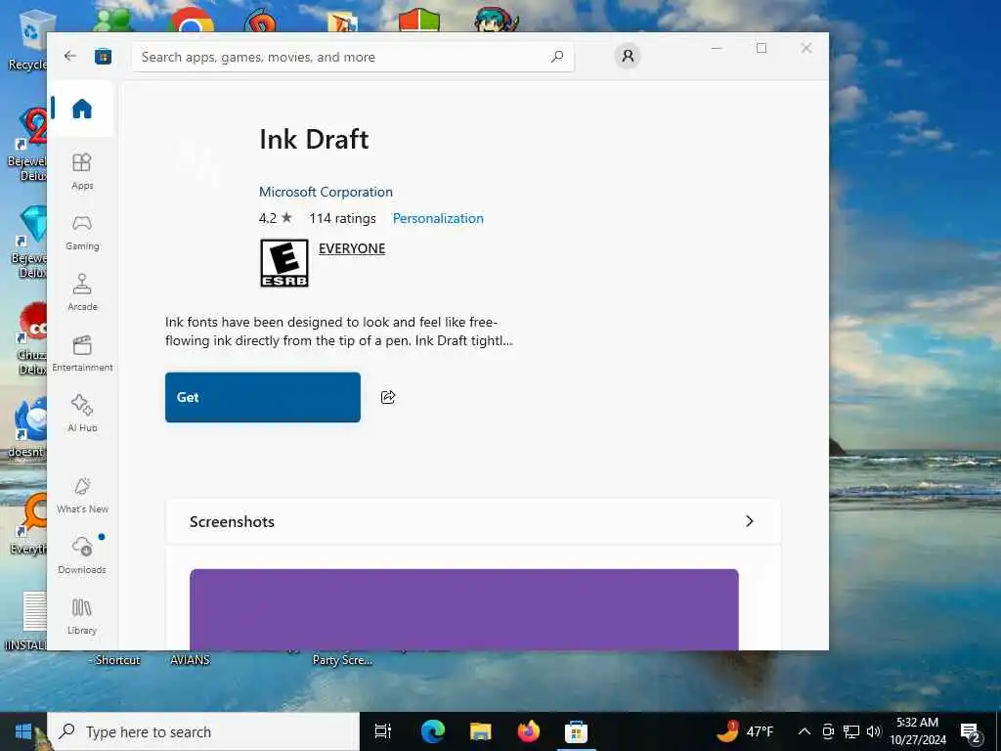
Task: Select the Chuzzle Deluxe desktop shortcut
Action: pyautogui.click(x=30, y=338)
